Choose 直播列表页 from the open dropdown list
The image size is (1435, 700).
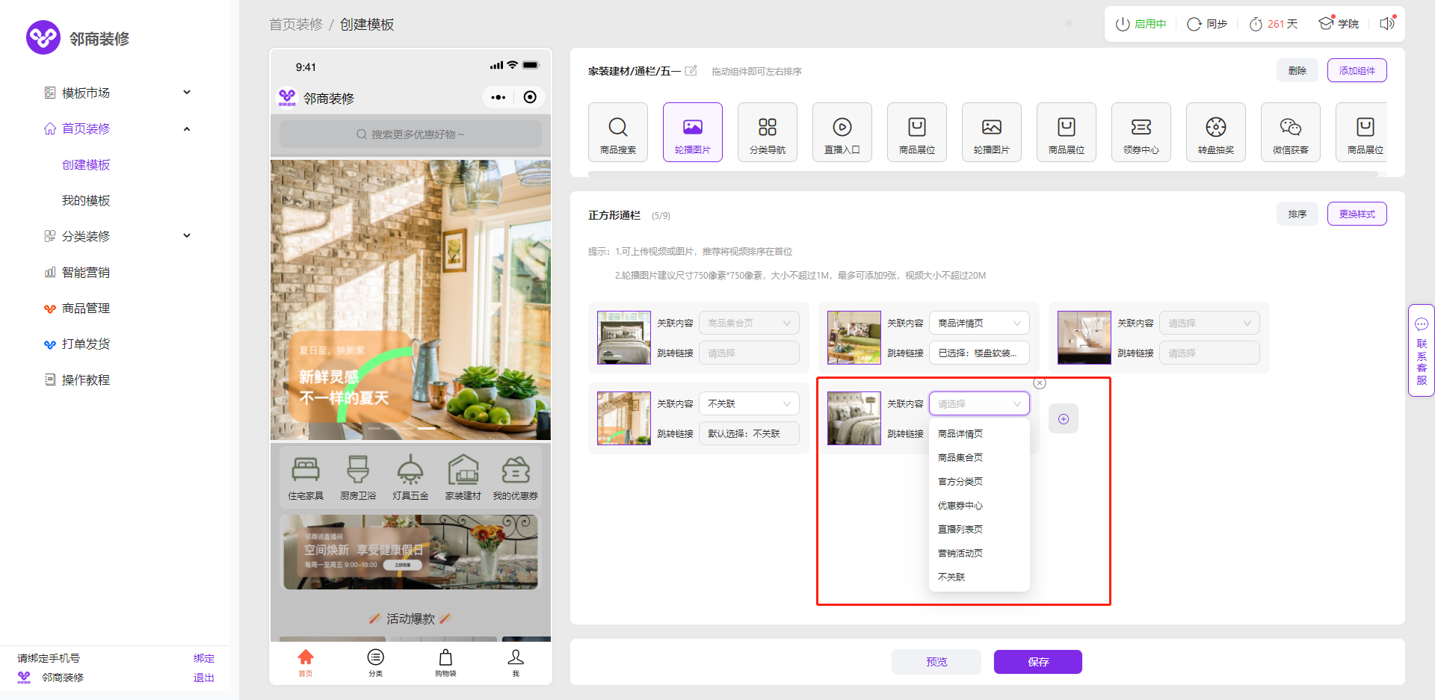[x=979, y=530]
